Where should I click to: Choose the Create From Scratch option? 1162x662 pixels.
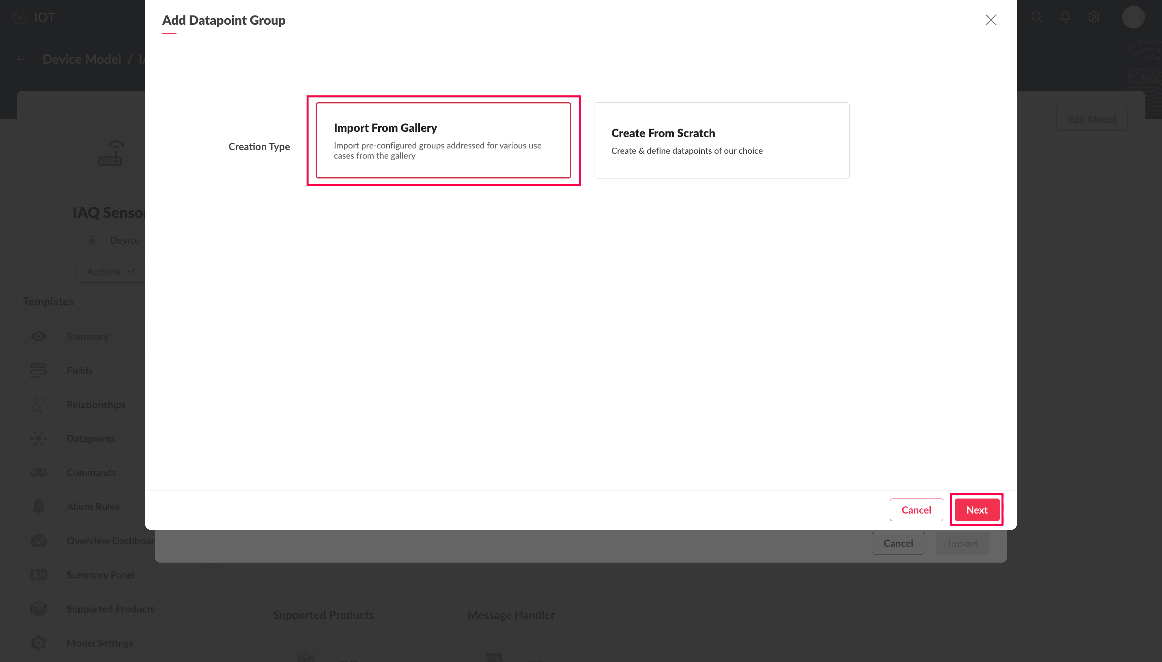pyautogui.click(x=721, y=140)
